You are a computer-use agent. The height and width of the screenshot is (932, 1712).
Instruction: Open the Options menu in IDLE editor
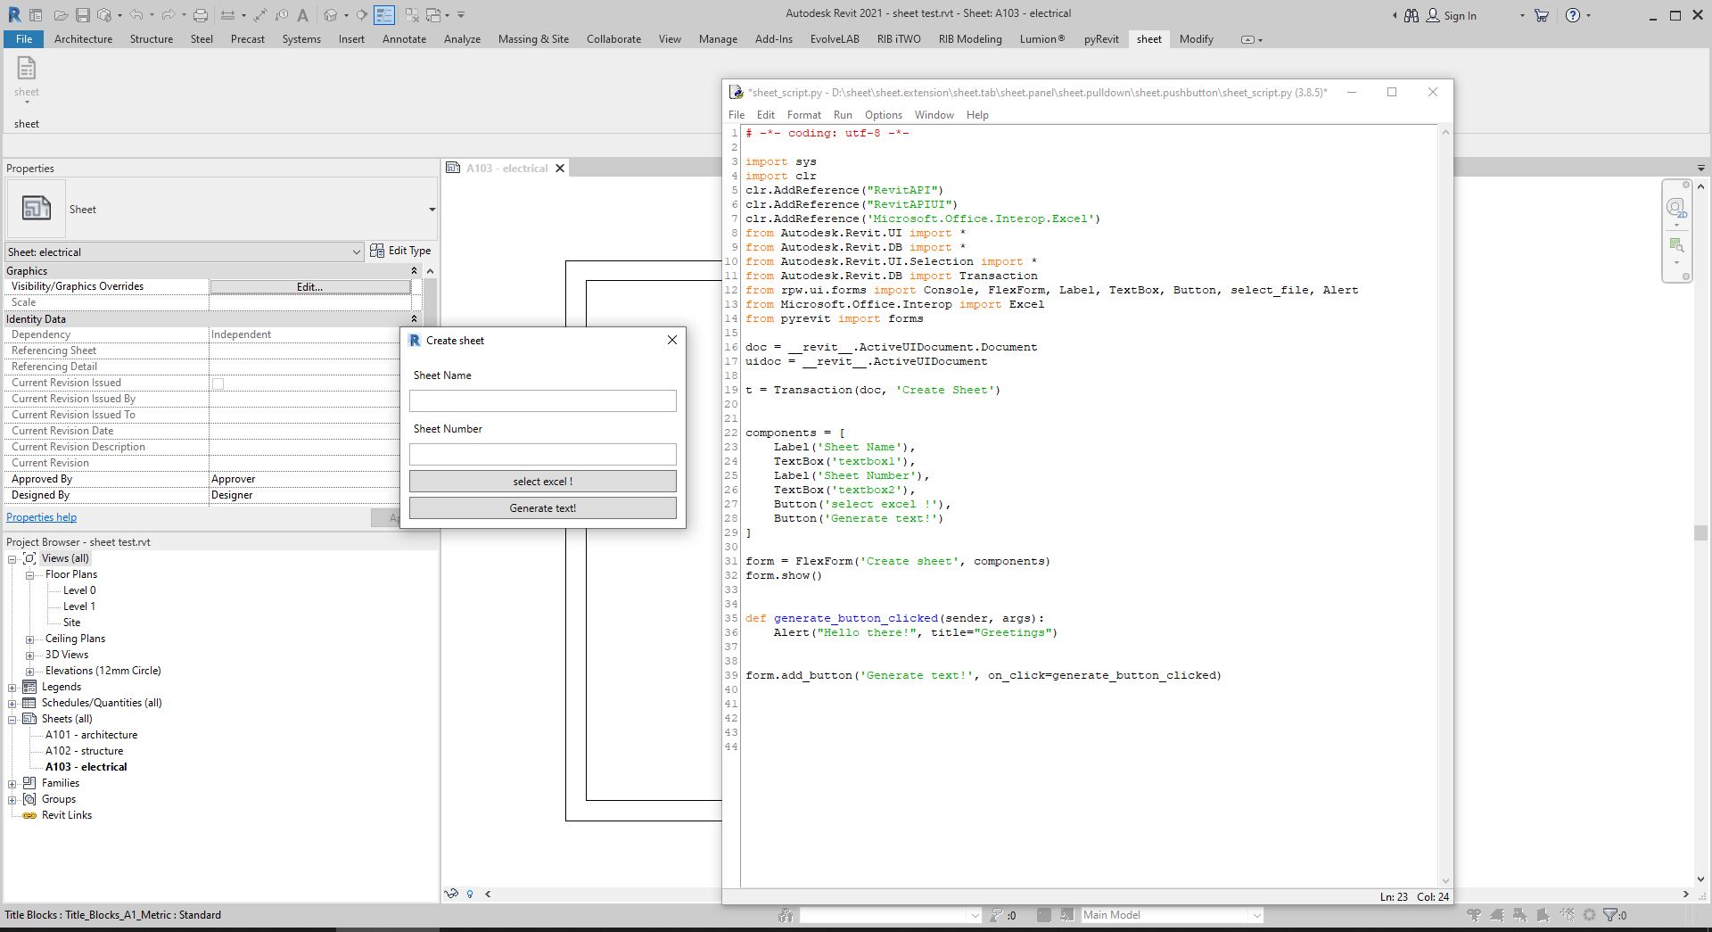[884, 115]
